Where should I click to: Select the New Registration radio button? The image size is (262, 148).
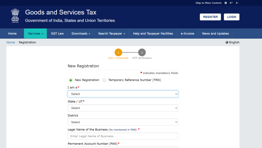coord(71,80)
